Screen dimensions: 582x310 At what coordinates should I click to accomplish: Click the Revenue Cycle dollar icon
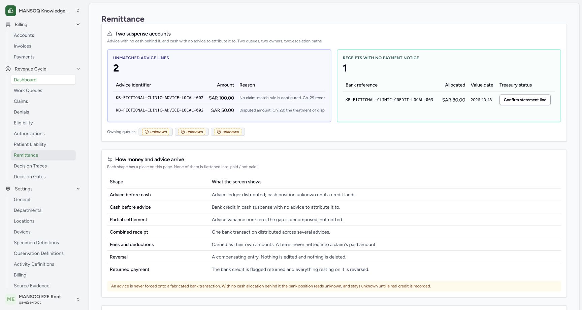pyautogui.click(x=8, y=69)
